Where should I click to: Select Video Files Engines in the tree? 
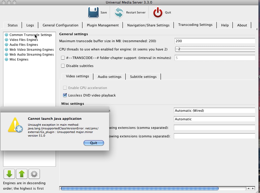(24, 40)
